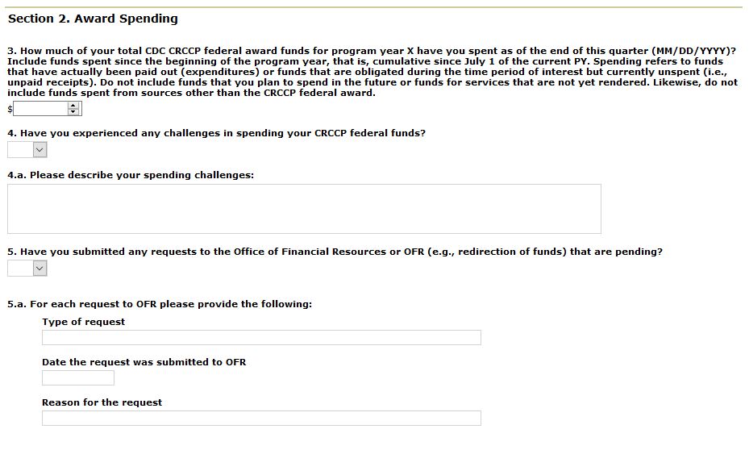Select the OFR submission date field
Image resolution: width=749 pixels, height=450 pixels.
(x=78, y=377)
